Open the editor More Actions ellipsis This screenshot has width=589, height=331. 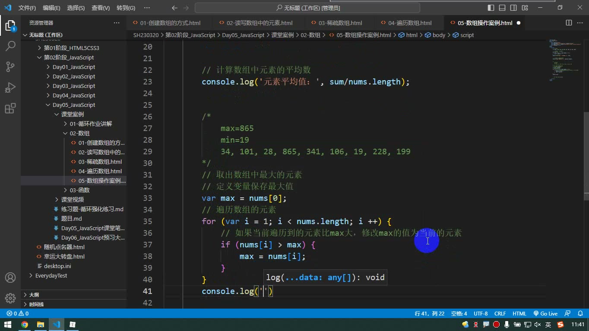[x=580, y=23]
